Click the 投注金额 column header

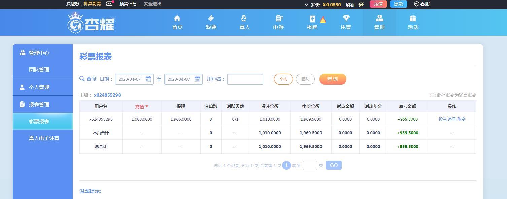click(270, 106)
